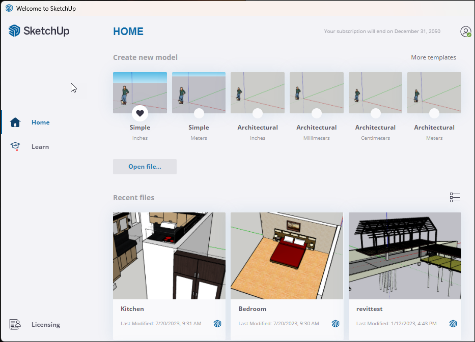475x342 pixels.
Task: Click SketchUp file icon on Kitchen card
Action: tap(217, 324)
